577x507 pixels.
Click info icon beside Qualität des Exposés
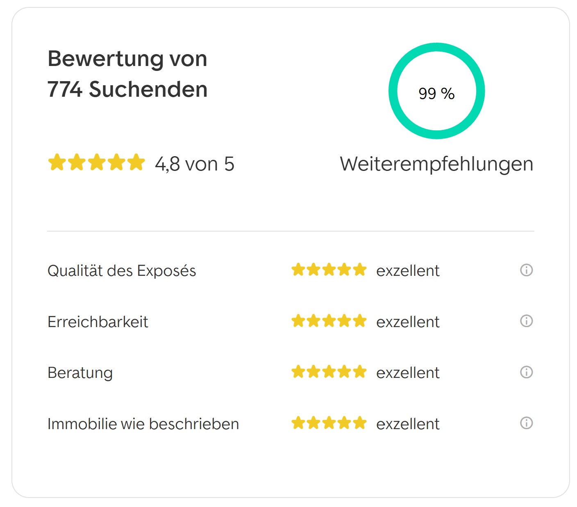coord(526,270)
